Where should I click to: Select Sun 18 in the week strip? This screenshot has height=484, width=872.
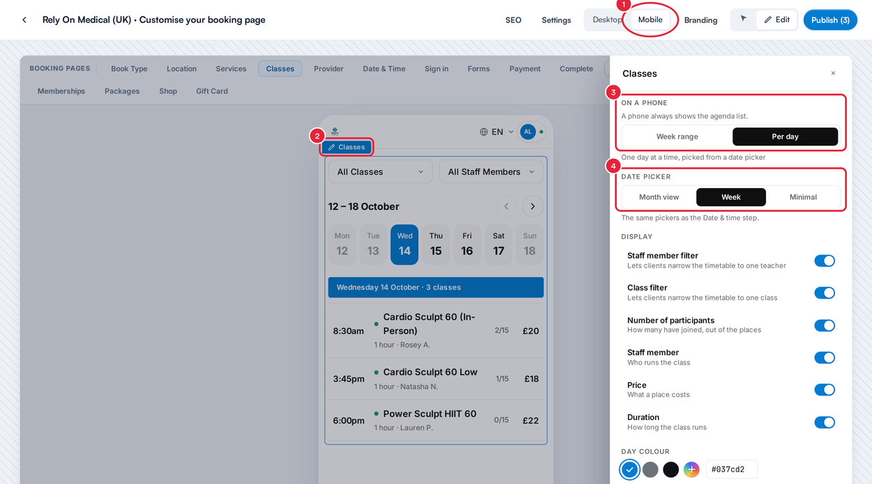point(529,245)
